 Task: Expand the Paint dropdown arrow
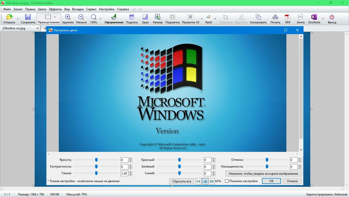(216, 19)
